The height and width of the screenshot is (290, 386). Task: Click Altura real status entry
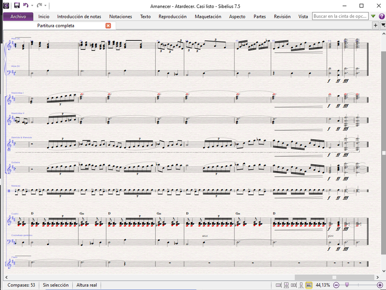click(87, 285)
